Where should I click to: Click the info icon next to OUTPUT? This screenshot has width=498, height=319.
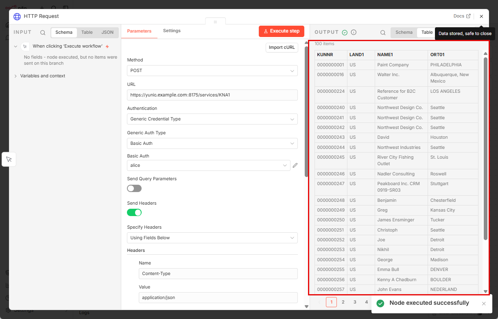354,33
